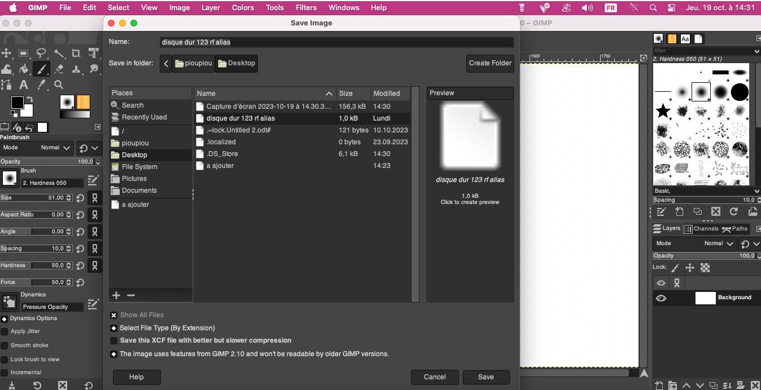This screenshot has width=761, height=390.
Task: Expand Select File Type (By Extension)
Action: 113,328
